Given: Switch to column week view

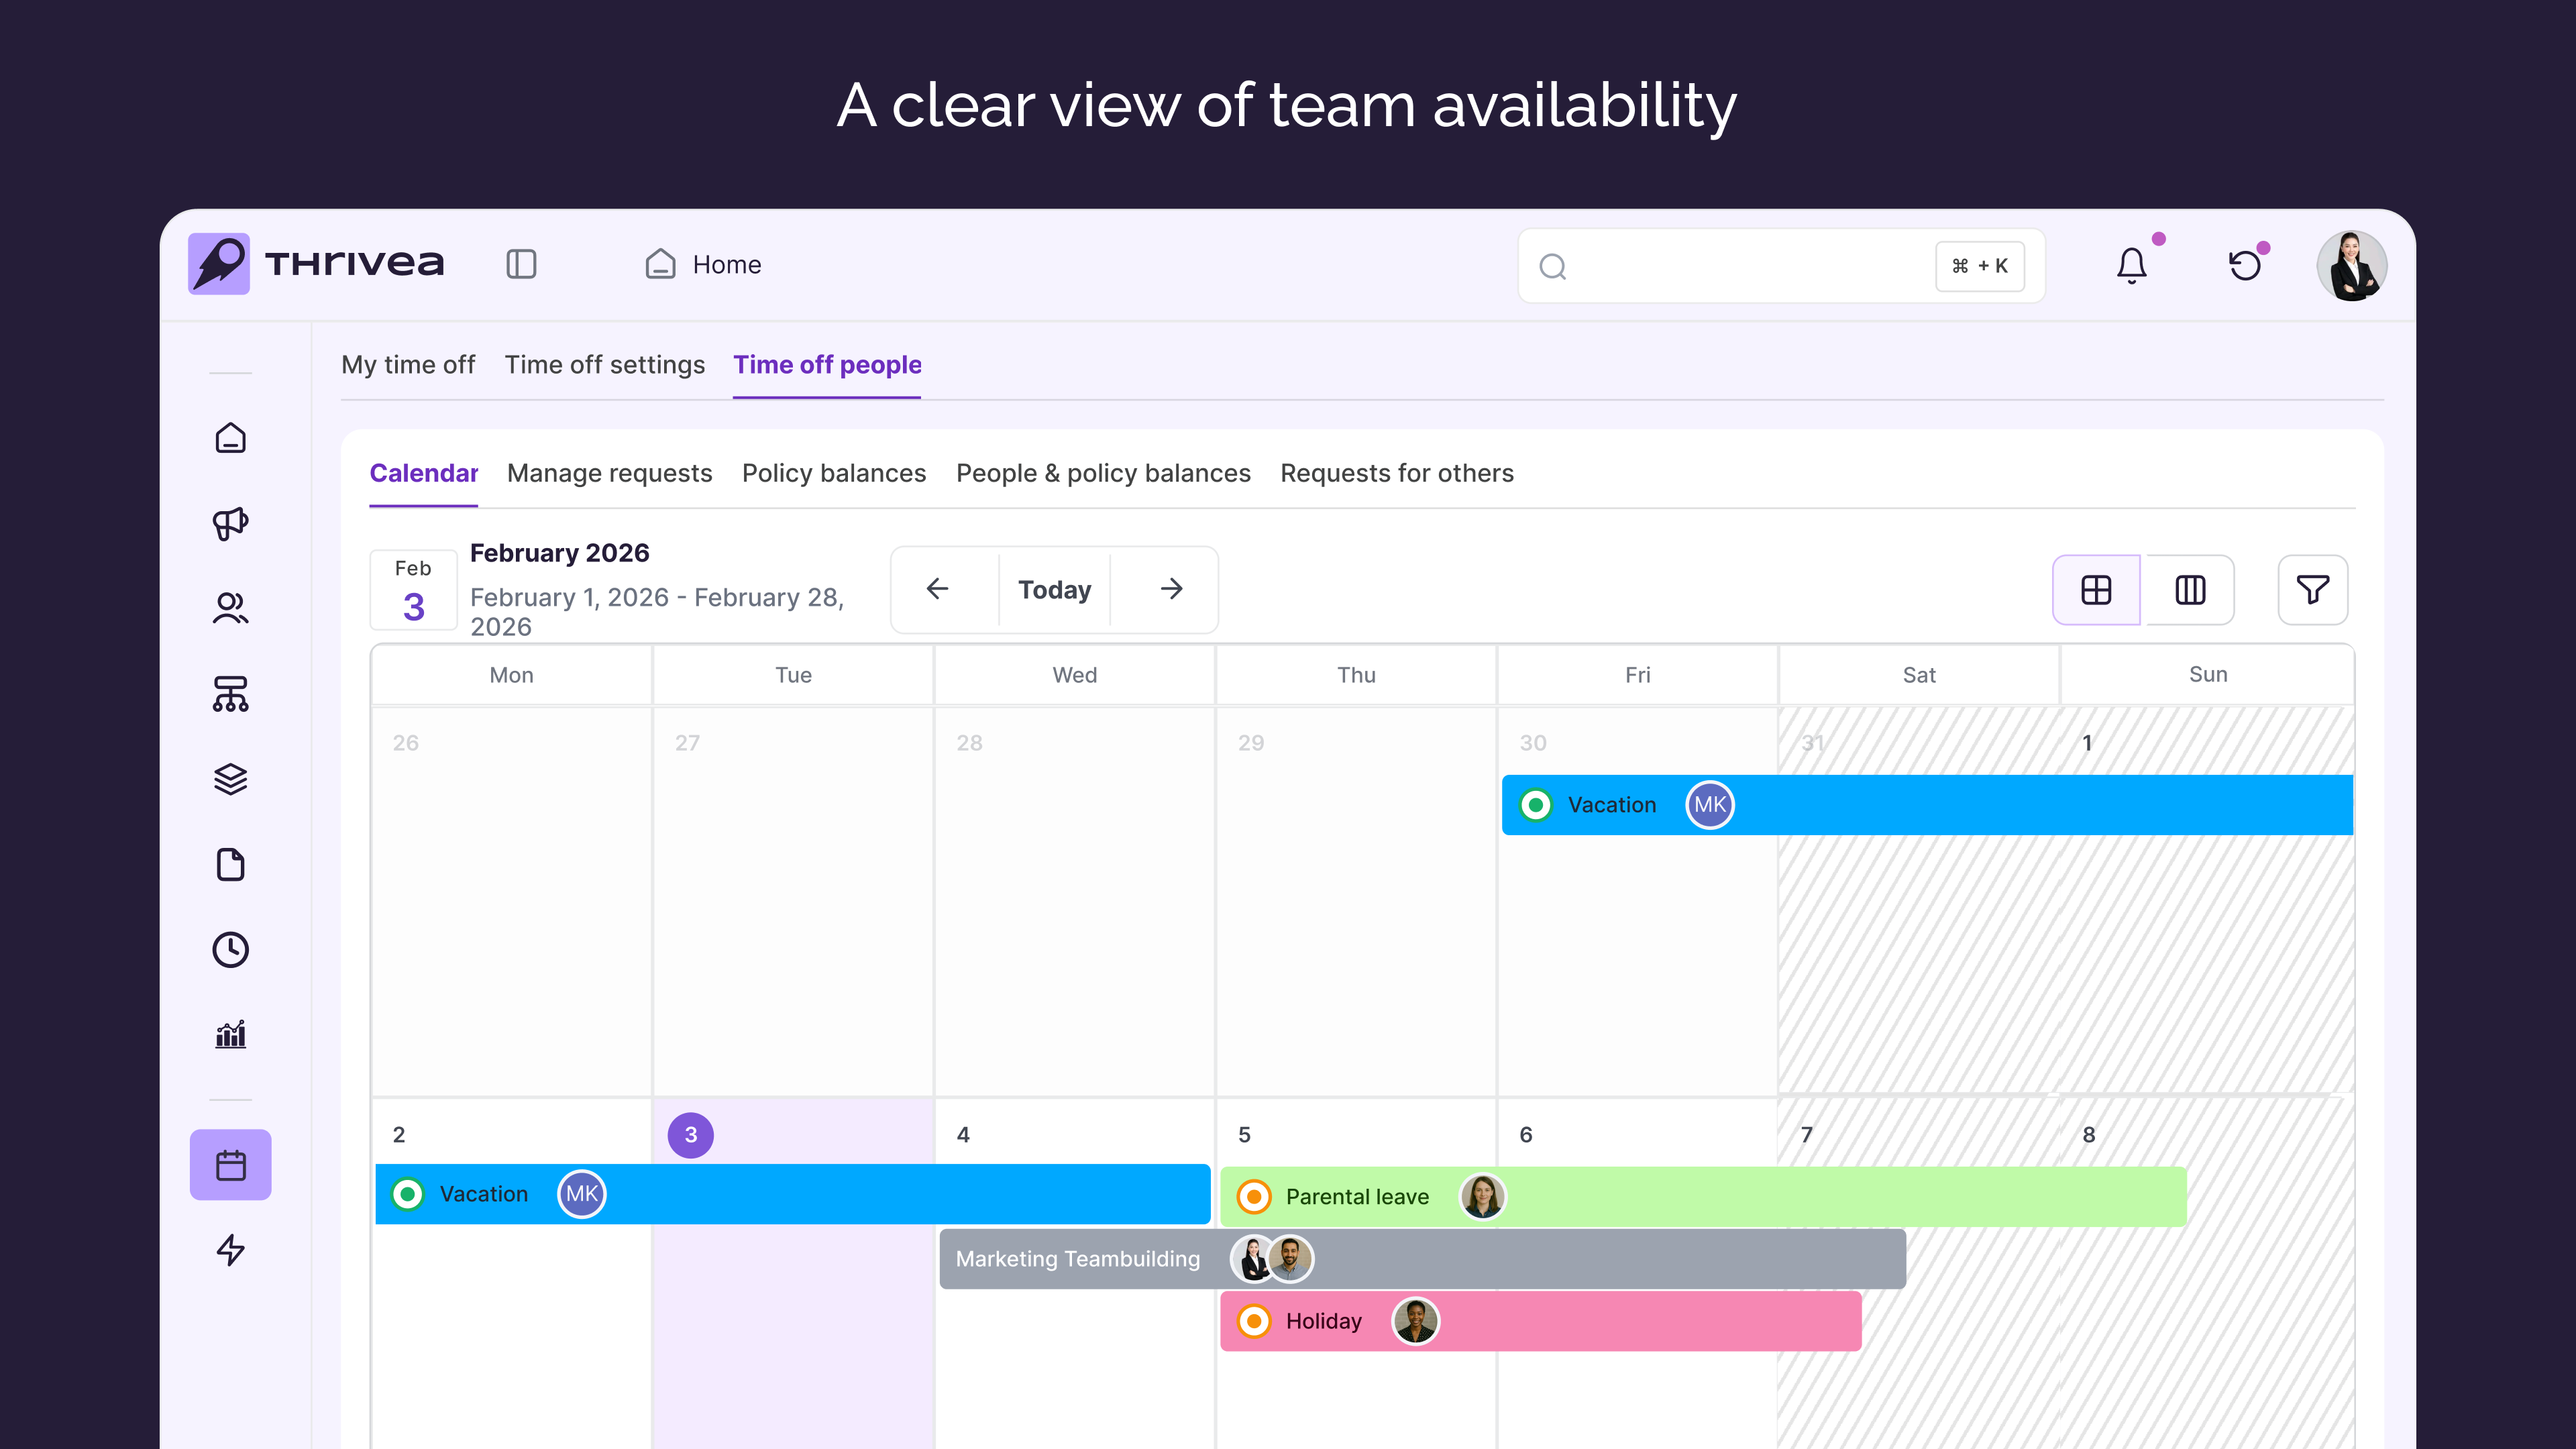Looking at the screenshot, I should 2190,590.
